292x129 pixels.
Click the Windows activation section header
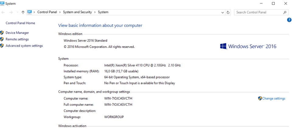pyautogui.click(x=72, y=126)
